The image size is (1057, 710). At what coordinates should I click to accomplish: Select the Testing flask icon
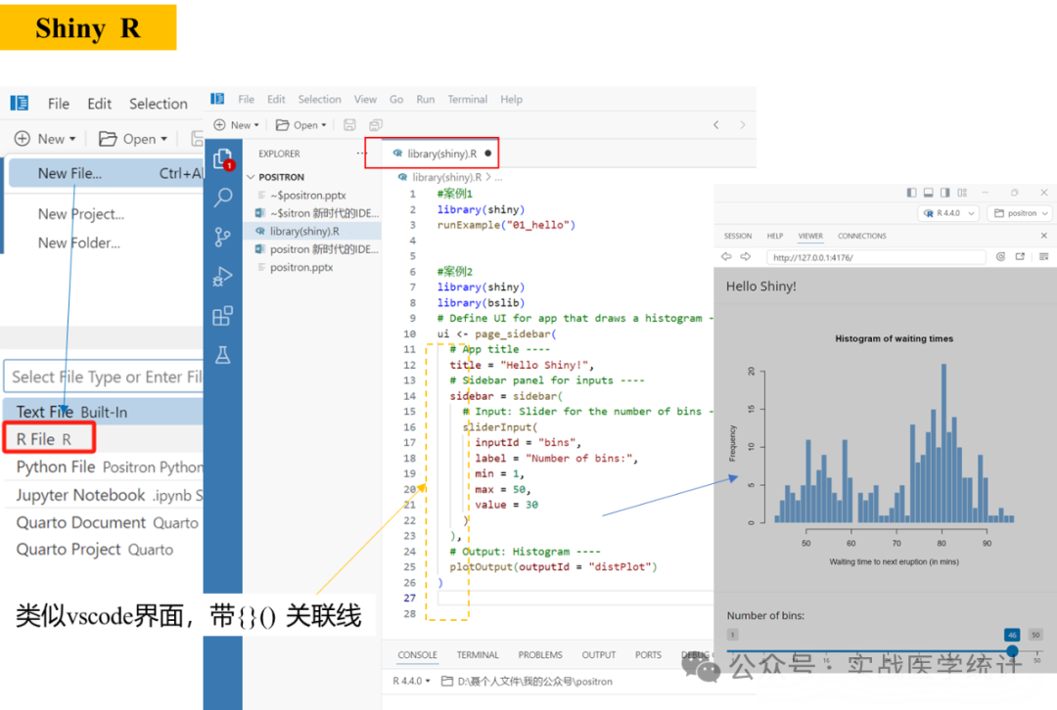click(x=223, y=354)
